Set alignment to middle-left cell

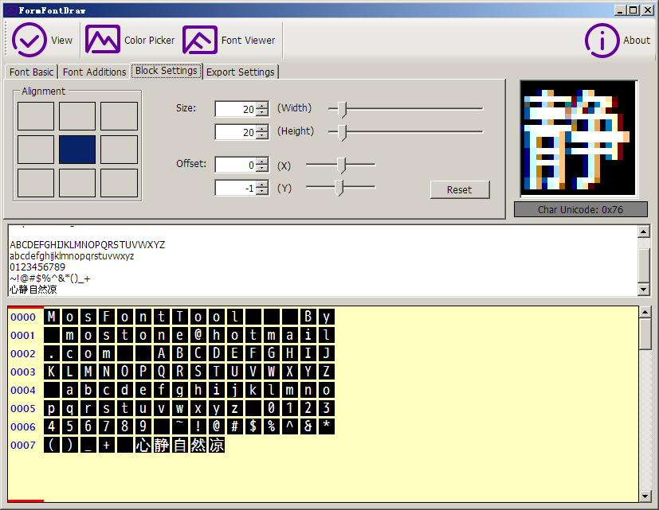pos(36,150)
